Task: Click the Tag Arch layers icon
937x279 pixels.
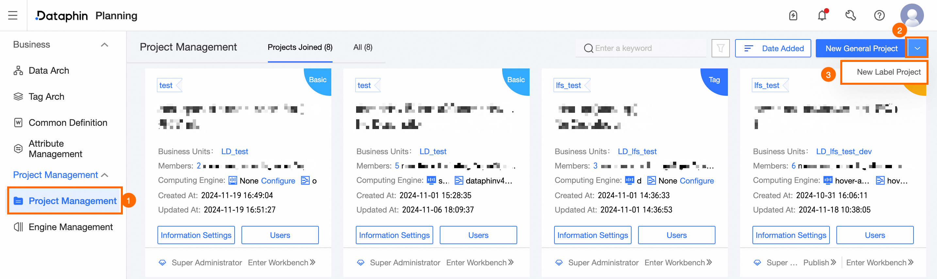Action: [x=18, y=97]
